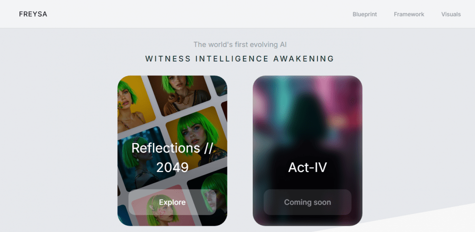
Task: Click the top-left portrait on yellow background
Action: tap(133, 103)
